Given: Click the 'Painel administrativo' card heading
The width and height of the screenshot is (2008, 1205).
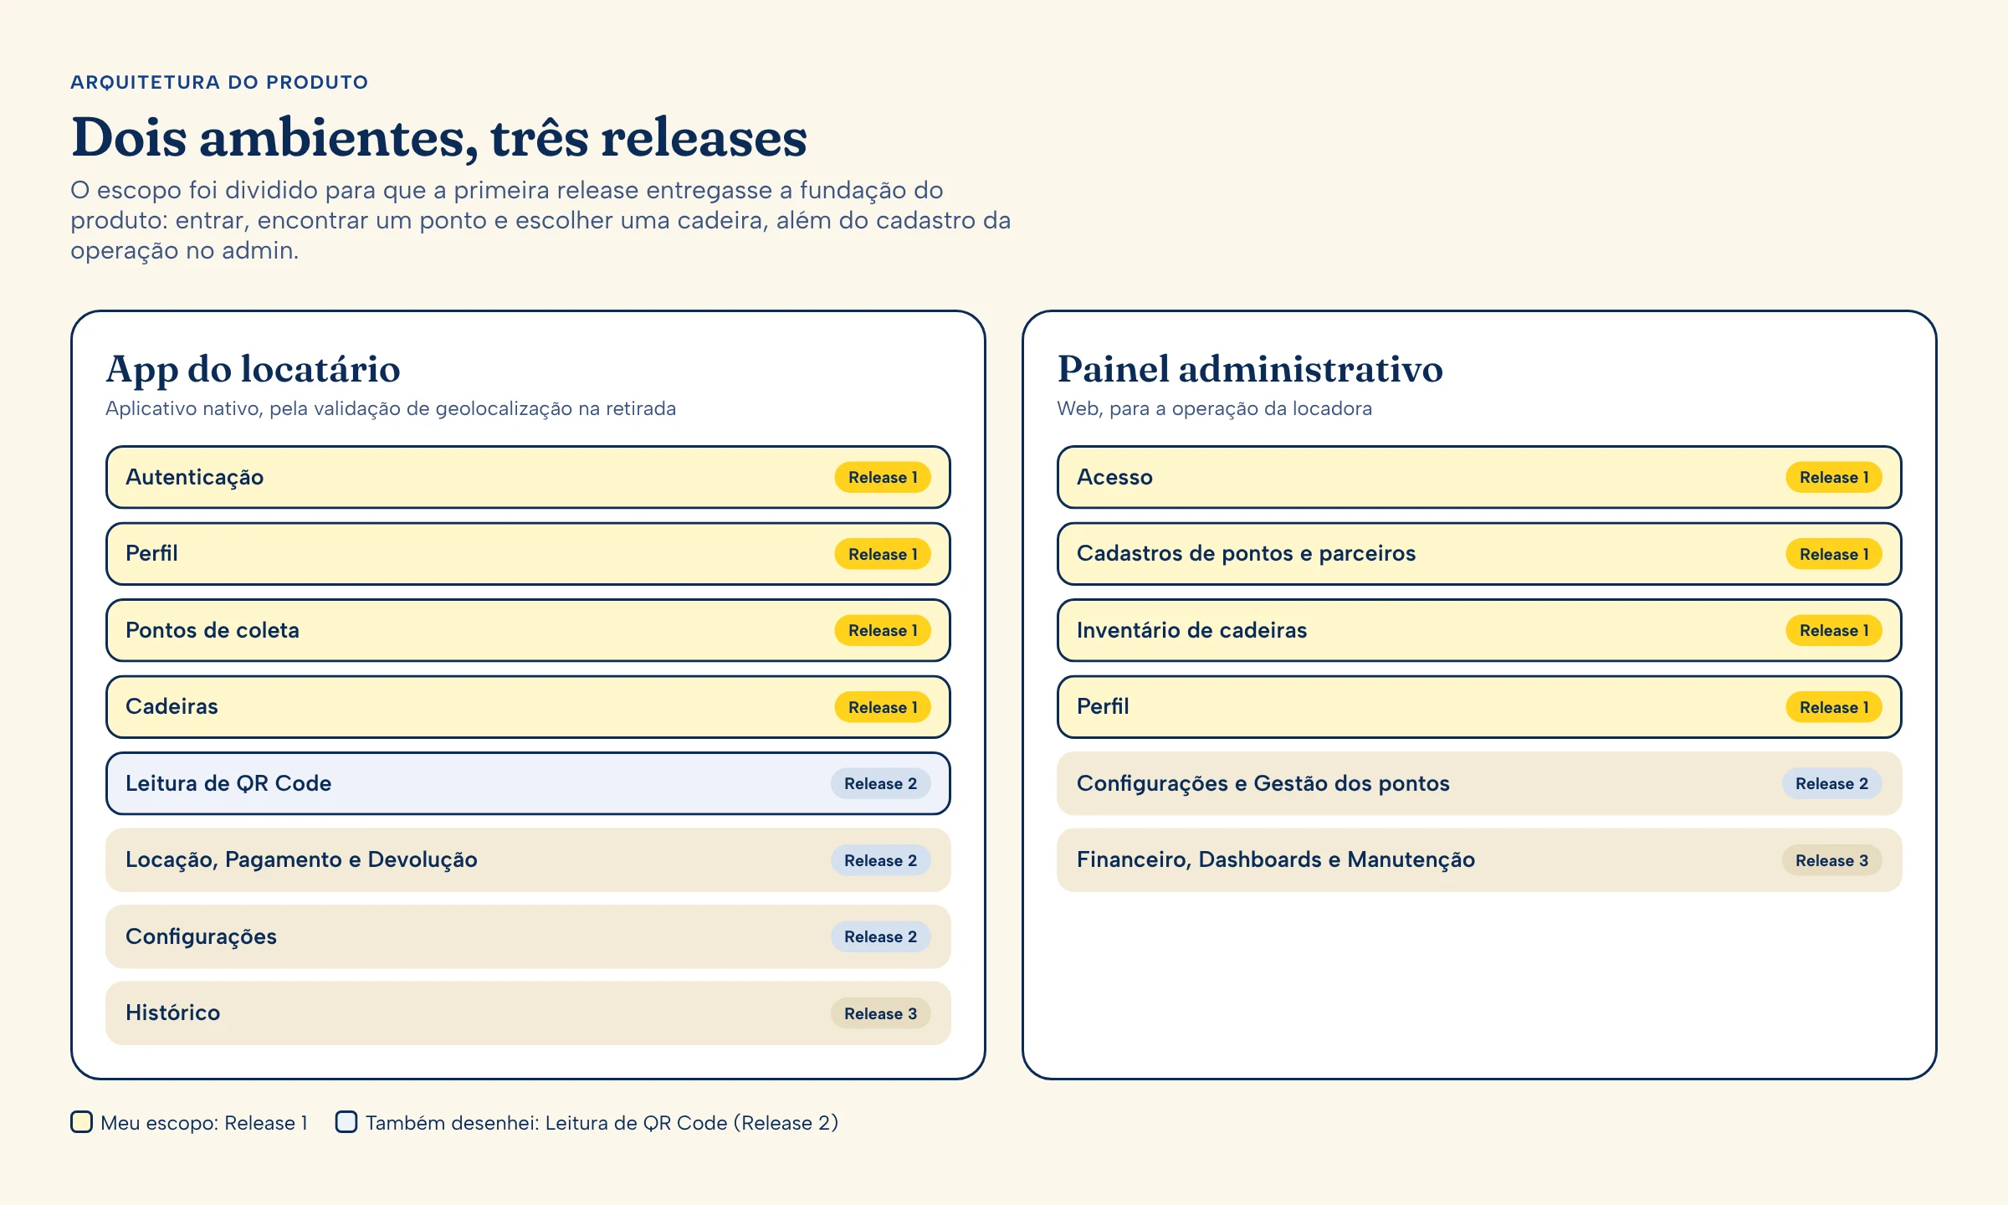Looking at the screenshot, I should coord(1250,369).
